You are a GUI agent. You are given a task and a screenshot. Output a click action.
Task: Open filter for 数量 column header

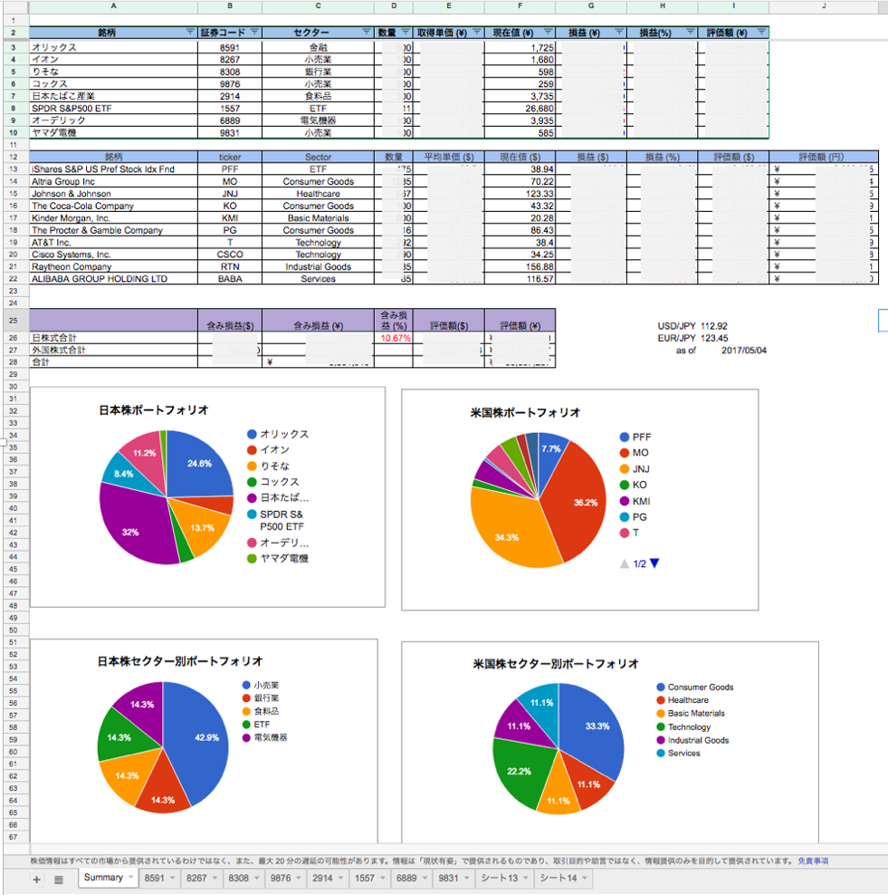pyautogui.click(x=405, y=32)
